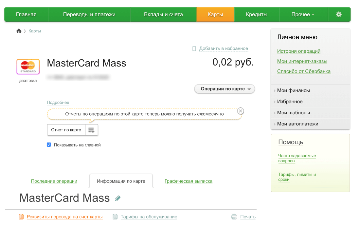
Task: Select Информация по карте tab
Action: [x=121, y=181]
